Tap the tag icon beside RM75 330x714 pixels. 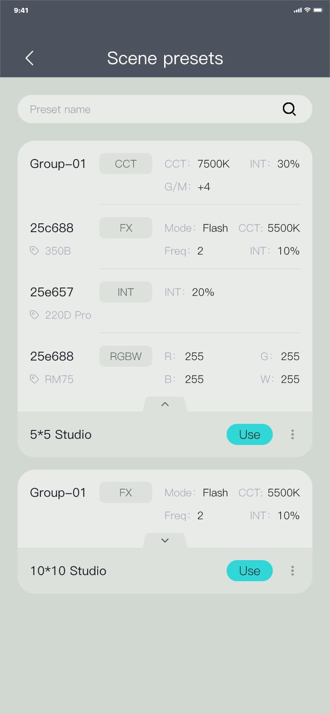(34, 379)
